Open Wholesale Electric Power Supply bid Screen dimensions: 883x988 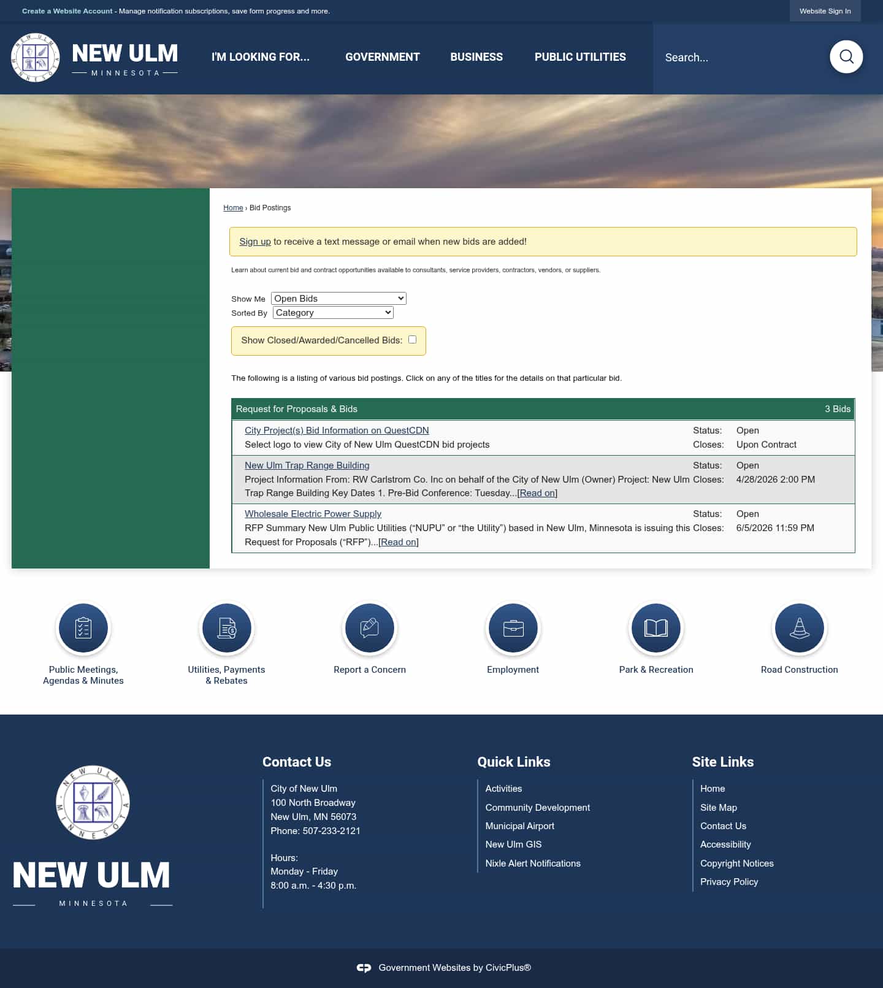(x=313, y=514)
